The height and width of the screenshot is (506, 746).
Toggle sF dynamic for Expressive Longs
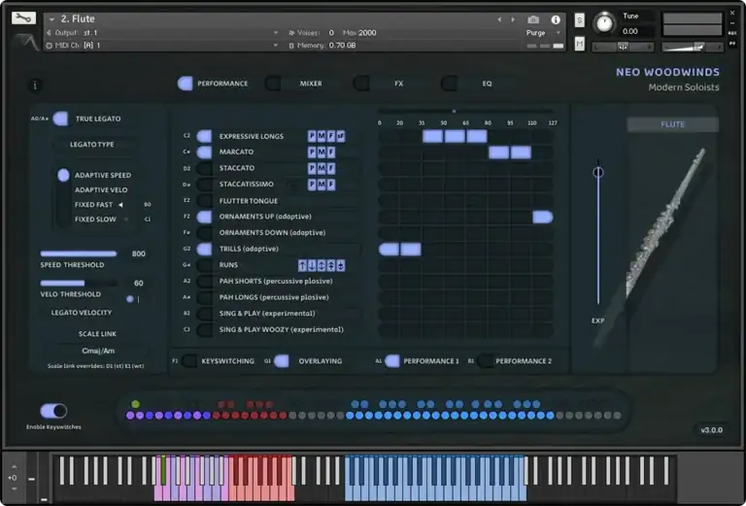click(341, 137)
